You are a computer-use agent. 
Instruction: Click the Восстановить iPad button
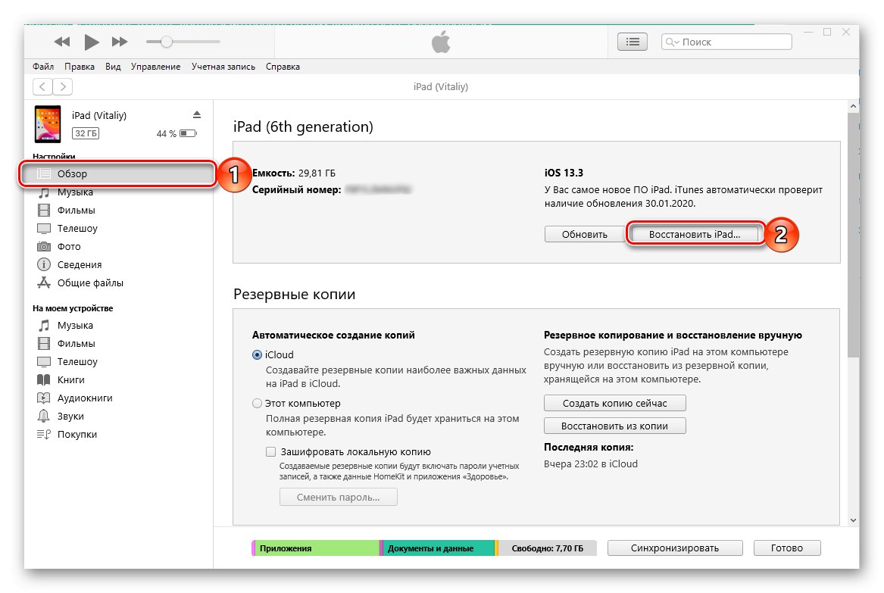(x=695, y=234)
